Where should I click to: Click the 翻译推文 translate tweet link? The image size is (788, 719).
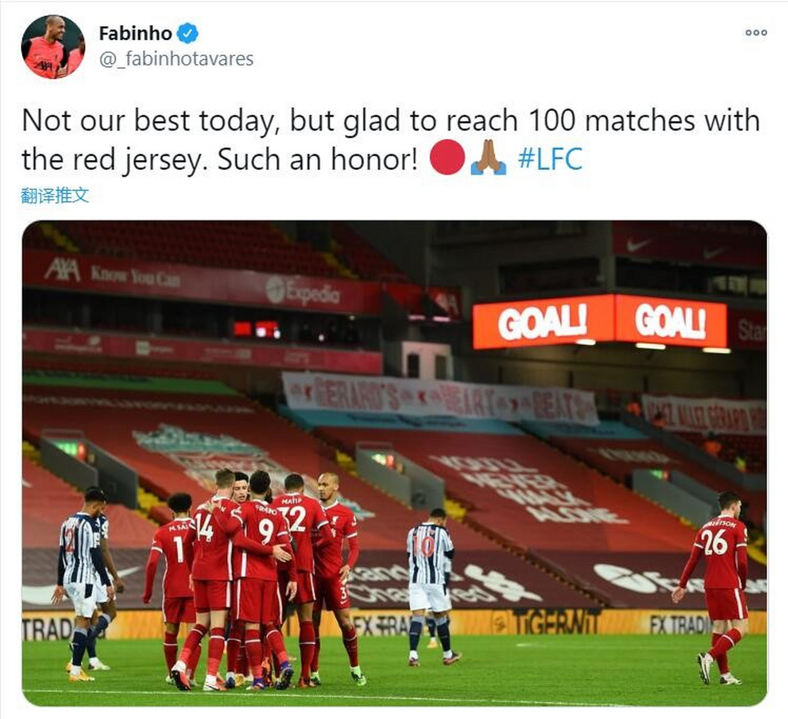(x=55, y=195)
